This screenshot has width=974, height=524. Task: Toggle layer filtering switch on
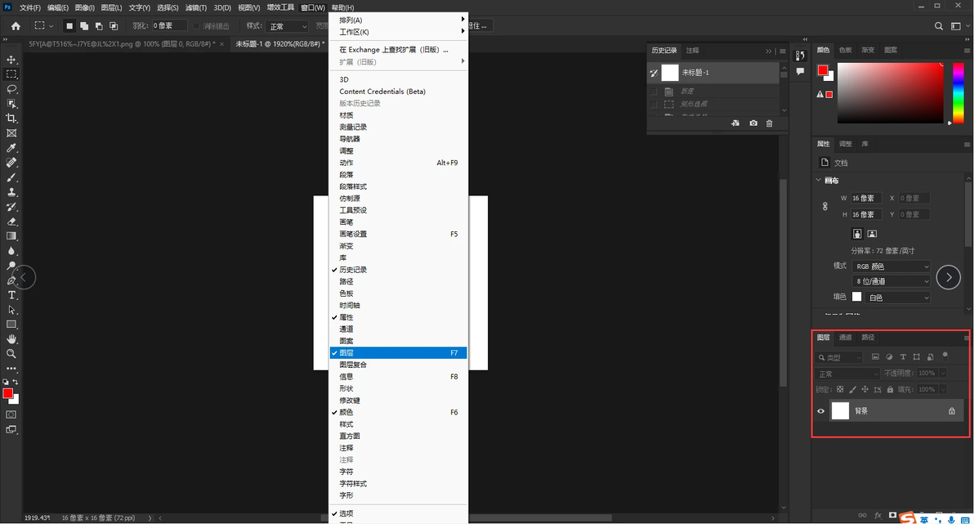945,356
